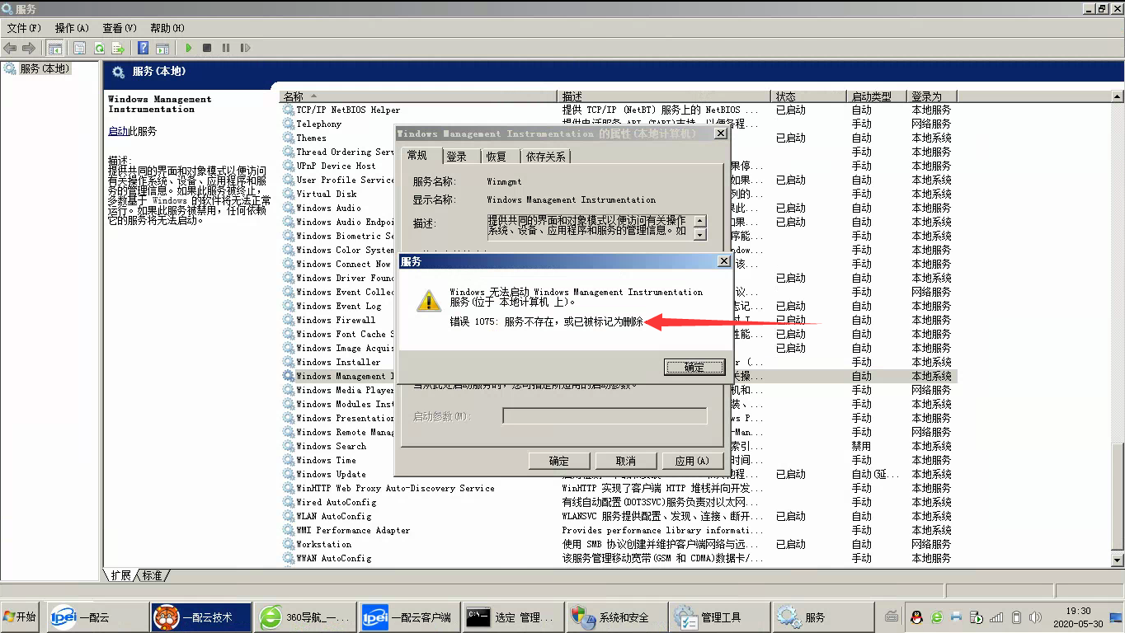1125x633 pixels.
Task: Click the Back arrow in the toolbar
Action: [10, 49]
